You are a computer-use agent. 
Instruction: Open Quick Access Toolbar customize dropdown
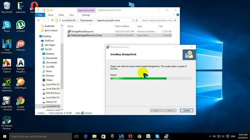(x=51, y=10)
